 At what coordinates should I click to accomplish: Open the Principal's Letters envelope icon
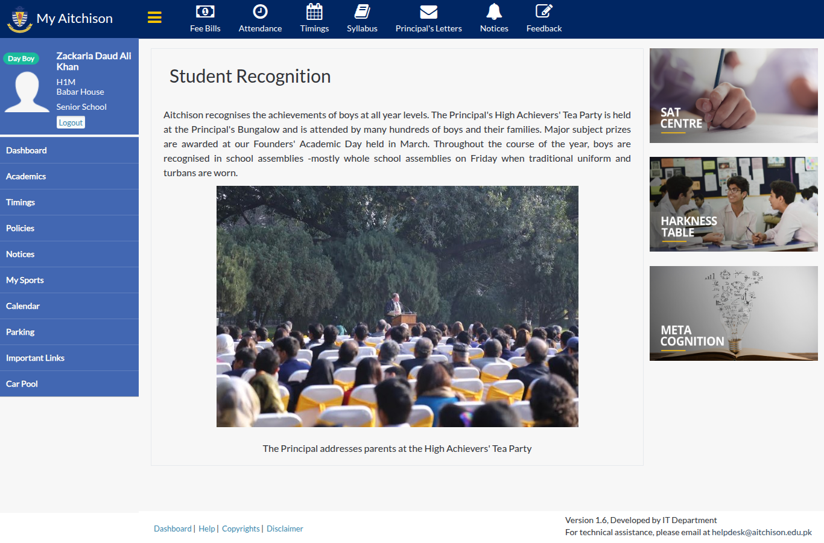pyautogui.click(x=429, y=11)
